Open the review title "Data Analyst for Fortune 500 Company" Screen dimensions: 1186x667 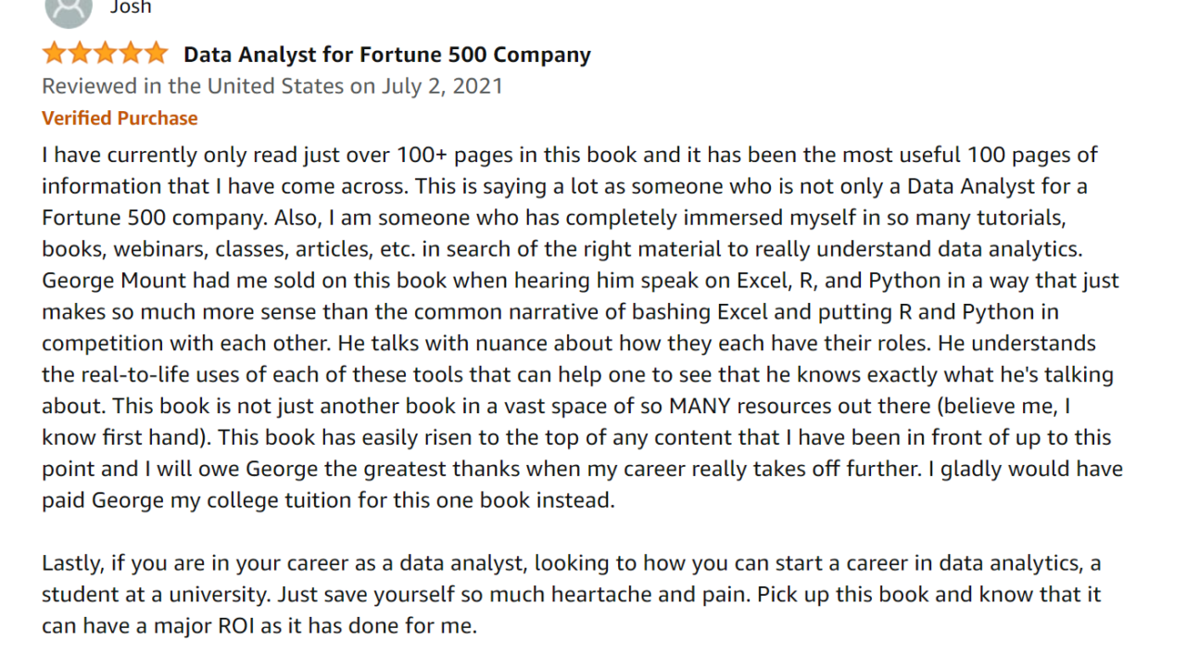pos(386,55)
